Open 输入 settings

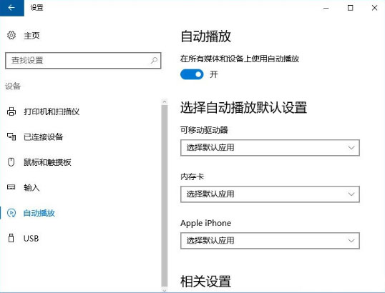(31, 188)
